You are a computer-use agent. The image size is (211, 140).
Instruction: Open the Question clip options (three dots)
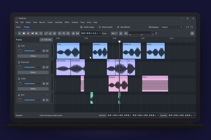(105, 44)
